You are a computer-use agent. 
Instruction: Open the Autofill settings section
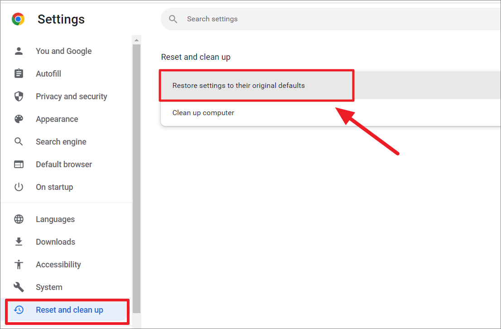(x=48, y=73)
